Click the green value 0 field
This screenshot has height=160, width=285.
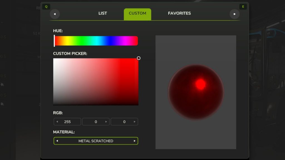coord(96,121)
